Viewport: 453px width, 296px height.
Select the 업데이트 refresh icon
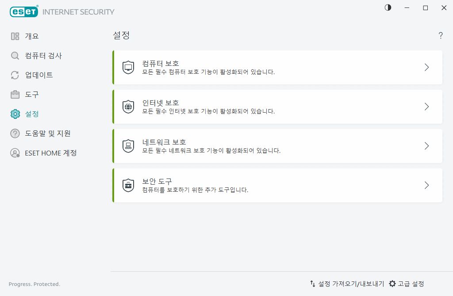pyautogui.click(x=15, y=75)
